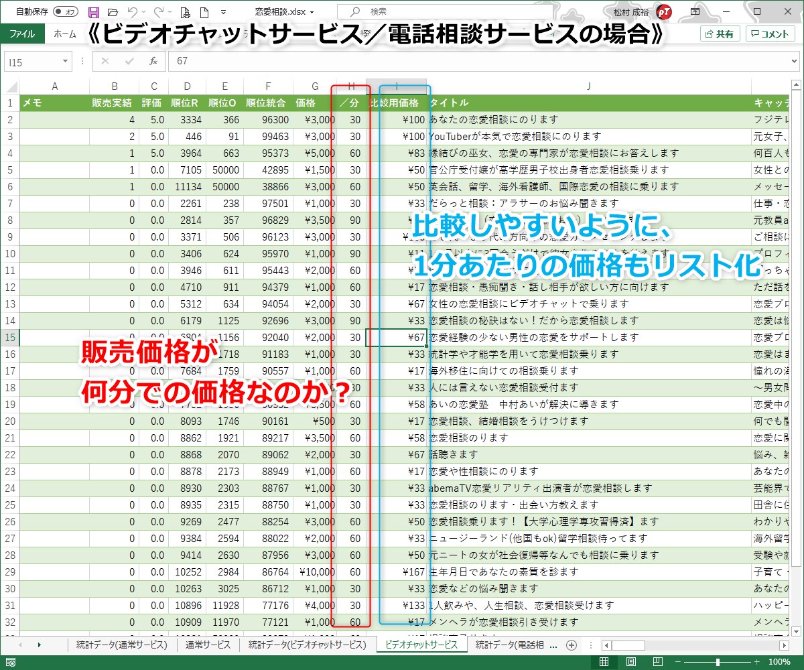The width and height of the screenshot is (804, 670).
Task: Click the Name Box showing I15
Action: [31, 61]
